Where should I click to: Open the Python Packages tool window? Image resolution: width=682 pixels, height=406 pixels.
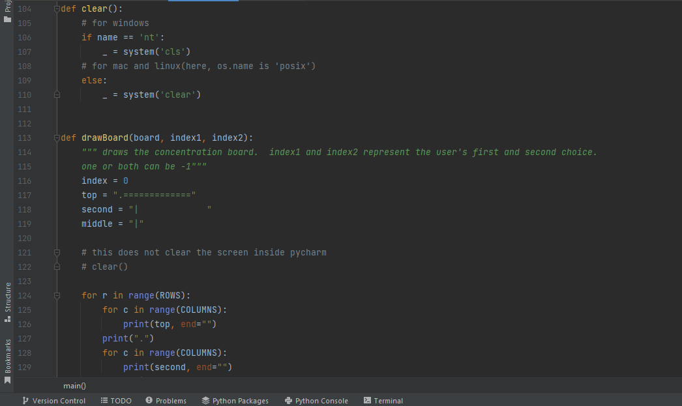point(235,400)
